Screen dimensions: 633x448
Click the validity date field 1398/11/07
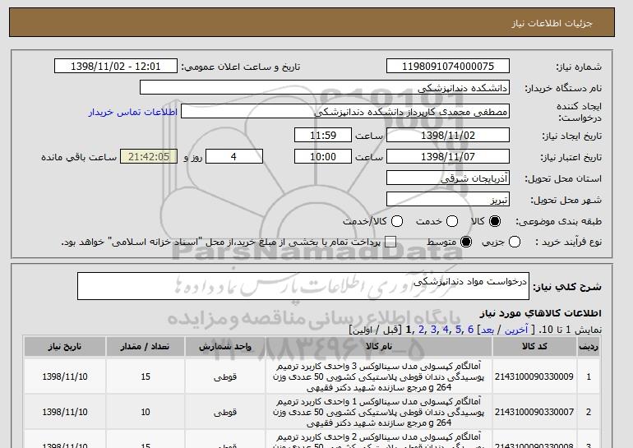click(x=448, y=157)
